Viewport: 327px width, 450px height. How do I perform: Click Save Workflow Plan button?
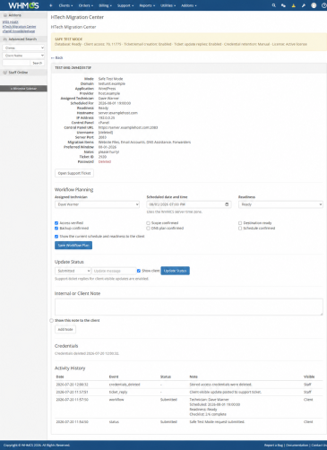pos(73,246)
